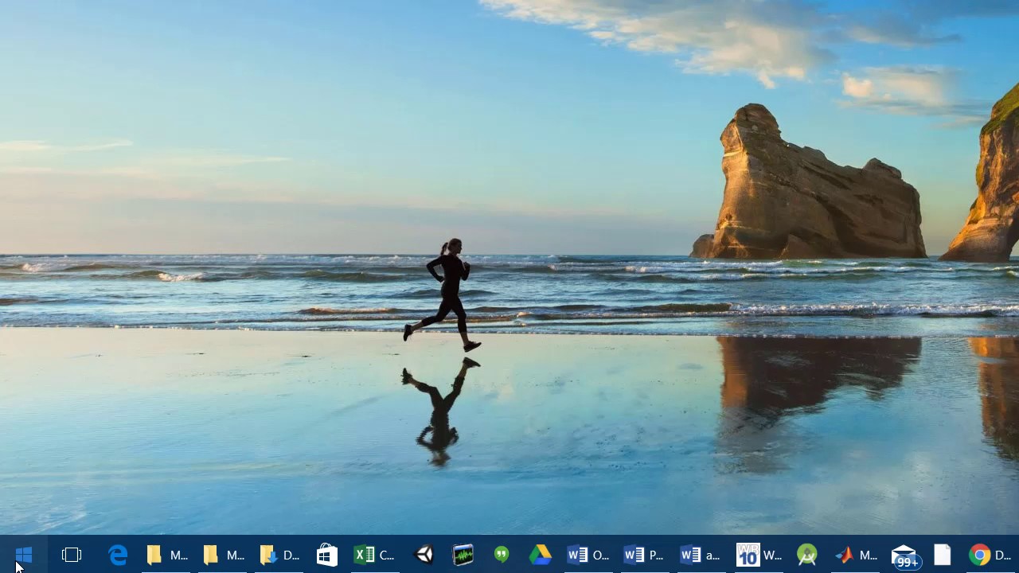1019x573 pixels.
Task: Open Google Drive from the taskbar
Action: click(x=541, y=555)
